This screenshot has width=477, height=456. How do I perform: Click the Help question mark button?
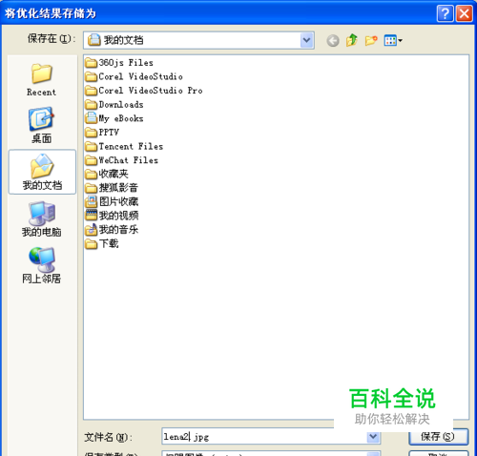tap(446, 13)
